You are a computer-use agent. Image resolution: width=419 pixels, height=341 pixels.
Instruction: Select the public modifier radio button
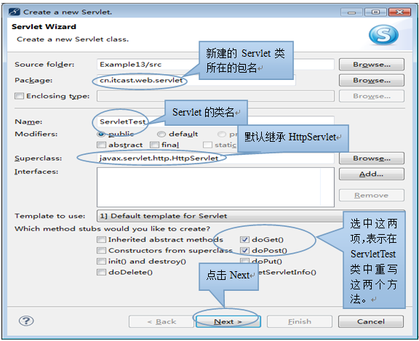tap(101, 134)
